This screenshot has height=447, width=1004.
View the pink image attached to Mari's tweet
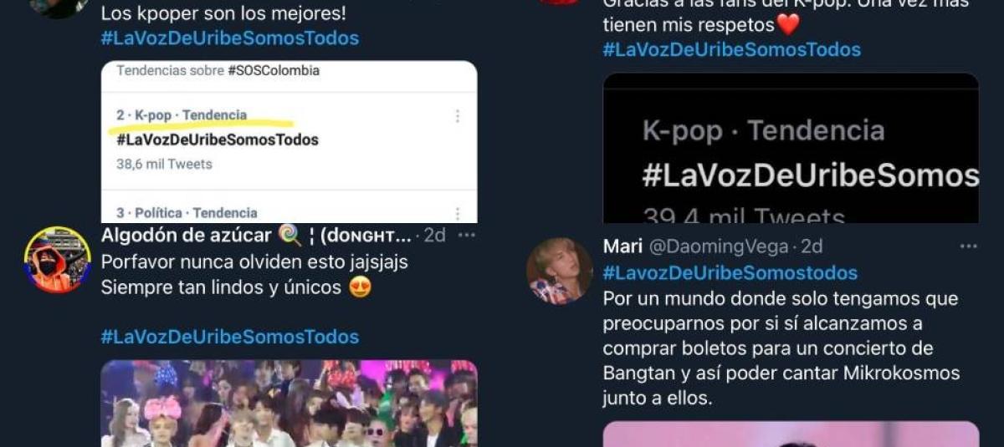(791, 434)
